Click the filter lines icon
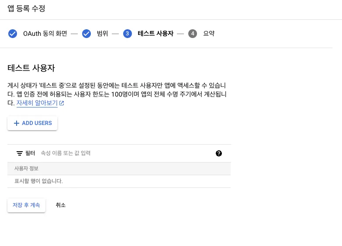The width and height of the screenshot is (342, 246). (x=19, y=153)
